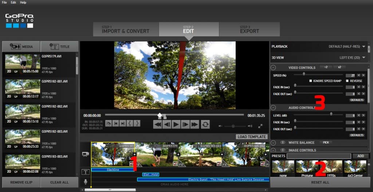Step back one frame in the player
Viewport: 373px width, 192px height.
[x=167, y=124]
